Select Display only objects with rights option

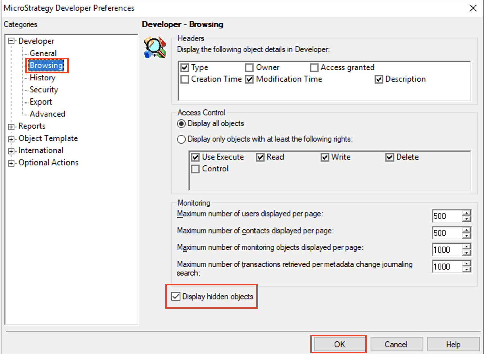(181, 139)
